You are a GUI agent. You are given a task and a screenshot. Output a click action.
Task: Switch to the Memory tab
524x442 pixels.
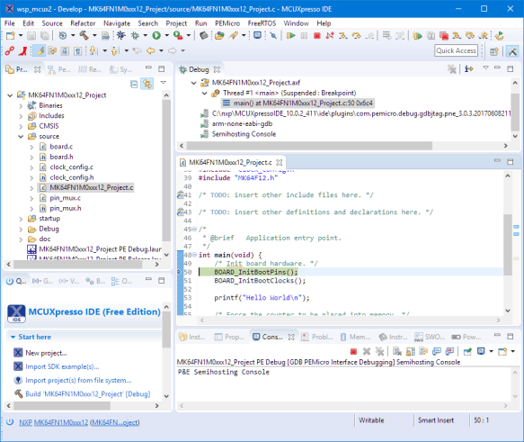click(x=355, y=337)
